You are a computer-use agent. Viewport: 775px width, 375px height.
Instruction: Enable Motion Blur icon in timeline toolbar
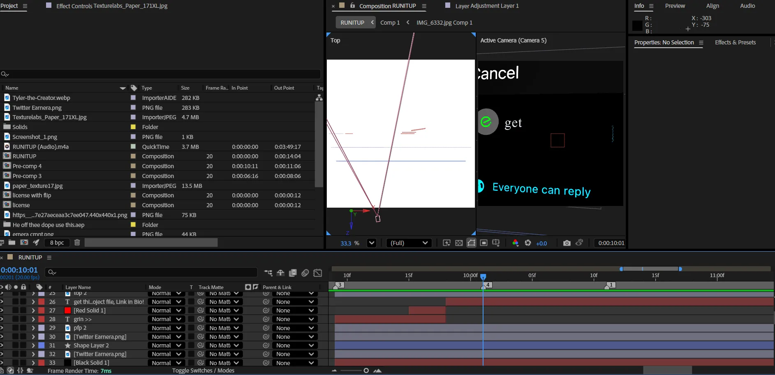(x=305, y=273)
